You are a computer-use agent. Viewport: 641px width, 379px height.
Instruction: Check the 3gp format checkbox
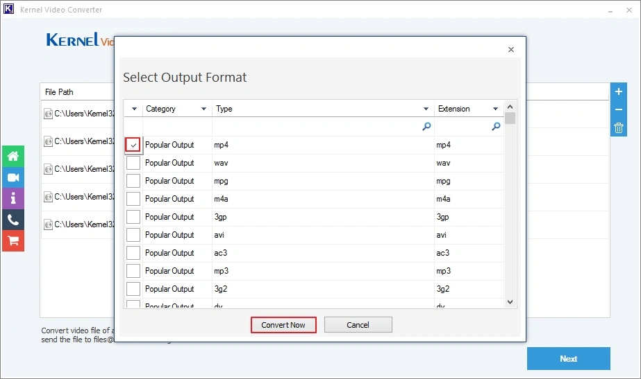(133, 217)
